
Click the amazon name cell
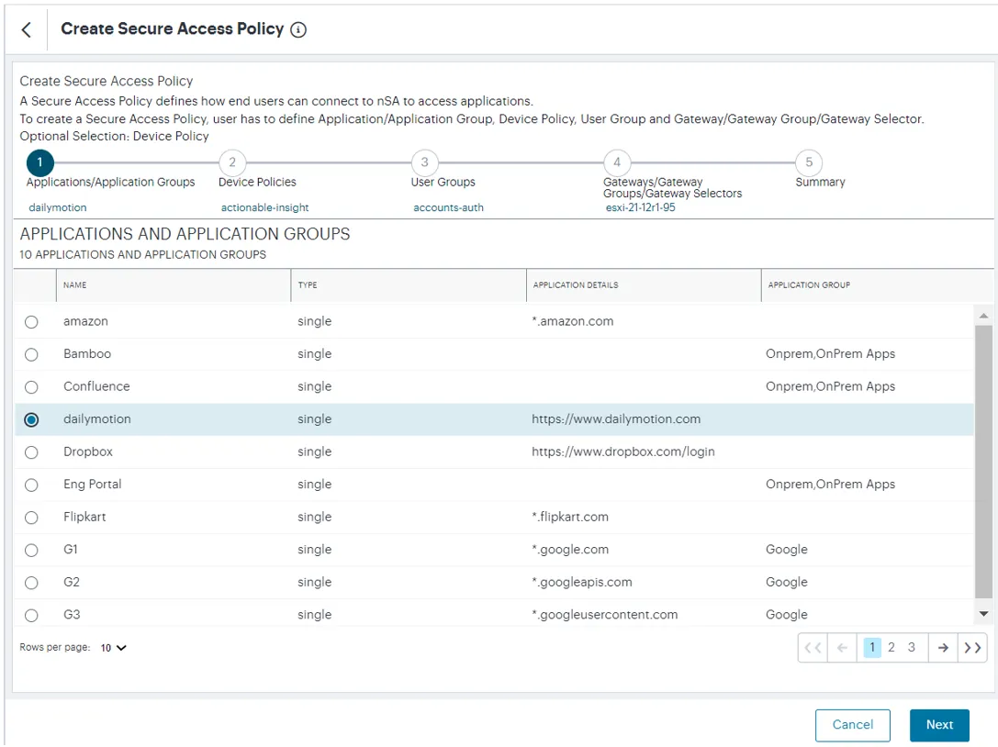[85, 321]
